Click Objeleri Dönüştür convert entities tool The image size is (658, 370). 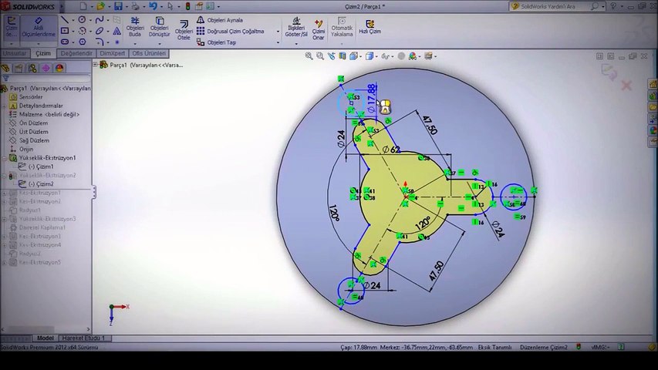point(160,27)
